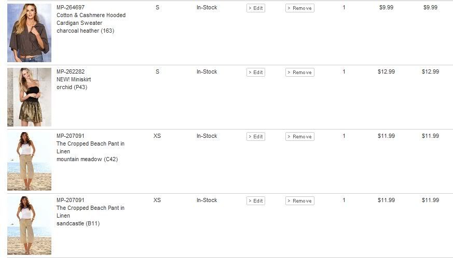Open the miniskirt product photo

click(29, 97)
